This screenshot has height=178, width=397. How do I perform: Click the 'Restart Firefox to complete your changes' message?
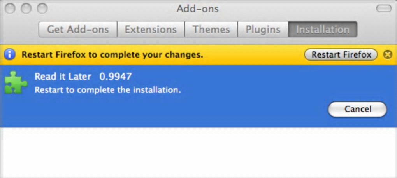click(x=112, y=55)
